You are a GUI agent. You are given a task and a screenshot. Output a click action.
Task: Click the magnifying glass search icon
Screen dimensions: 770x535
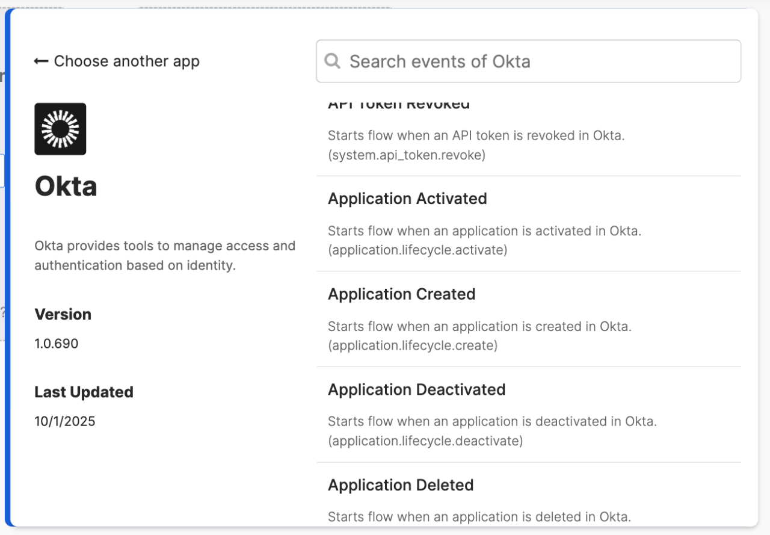(332, 61)
